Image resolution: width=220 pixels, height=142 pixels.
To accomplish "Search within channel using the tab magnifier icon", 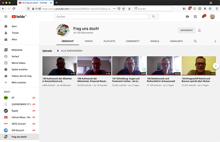I will pos(195,41).
